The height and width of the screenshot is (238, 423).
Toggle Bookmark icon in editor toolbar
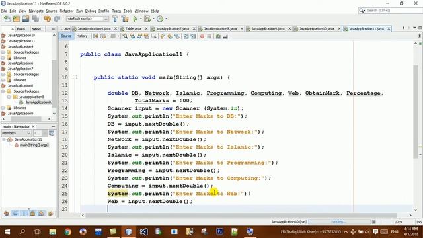[x=177, y=36]
